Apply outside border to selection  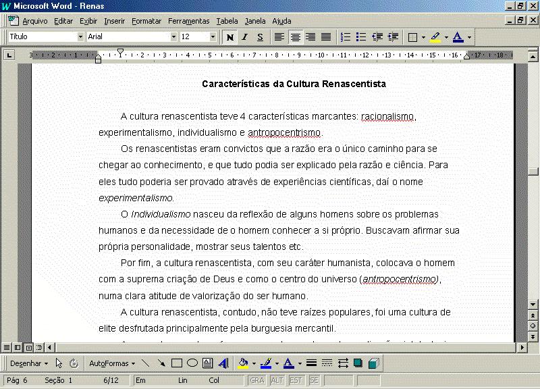[412, 37]
